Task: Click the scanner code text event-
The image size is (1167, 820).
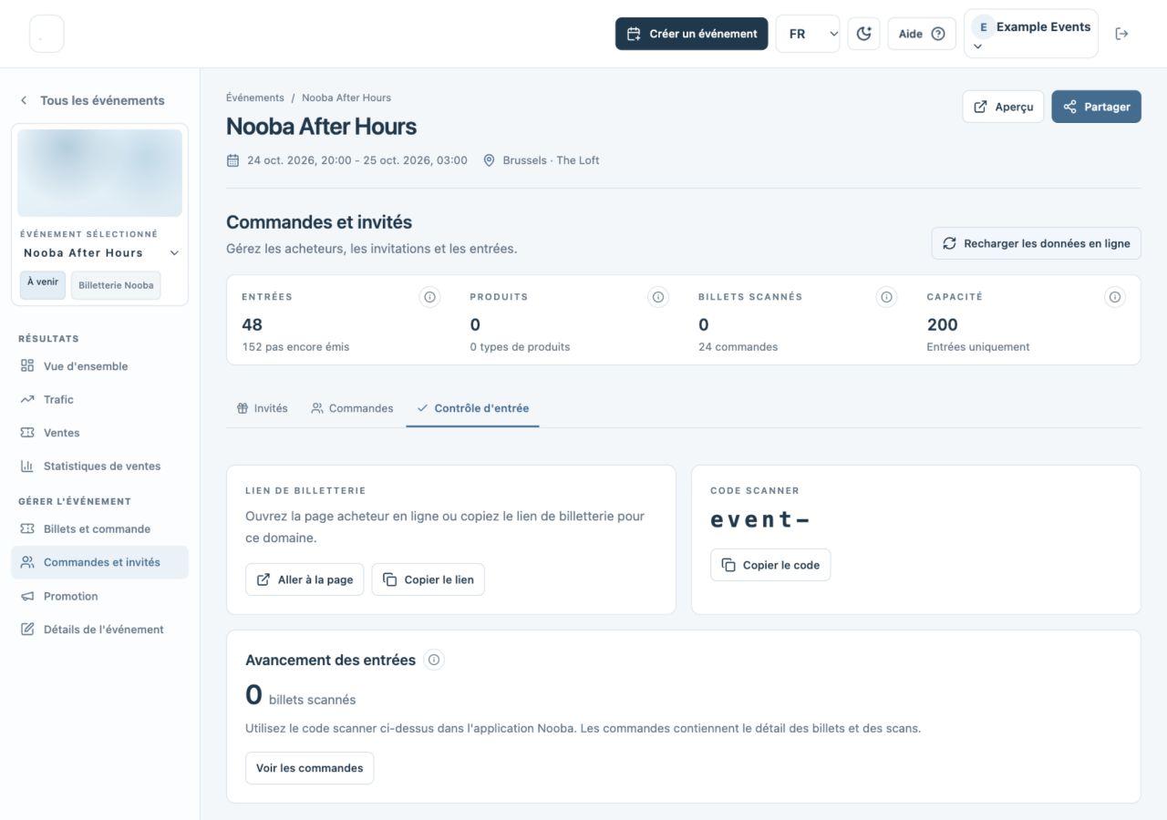Action: click(x=759, y=519)
